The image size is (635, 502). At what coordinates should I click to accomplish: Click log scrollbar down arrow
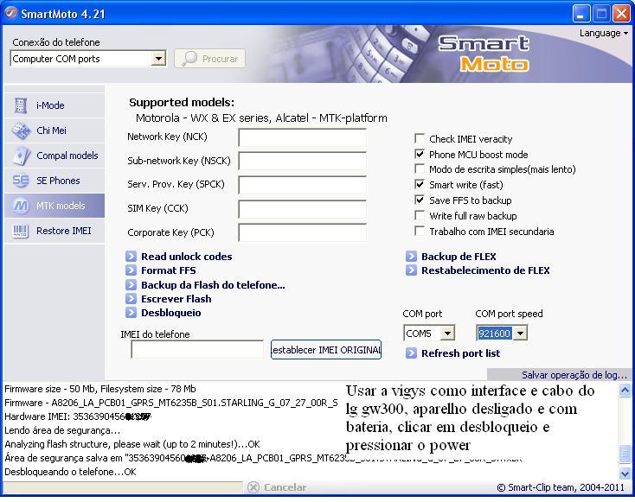click(625, 473)
